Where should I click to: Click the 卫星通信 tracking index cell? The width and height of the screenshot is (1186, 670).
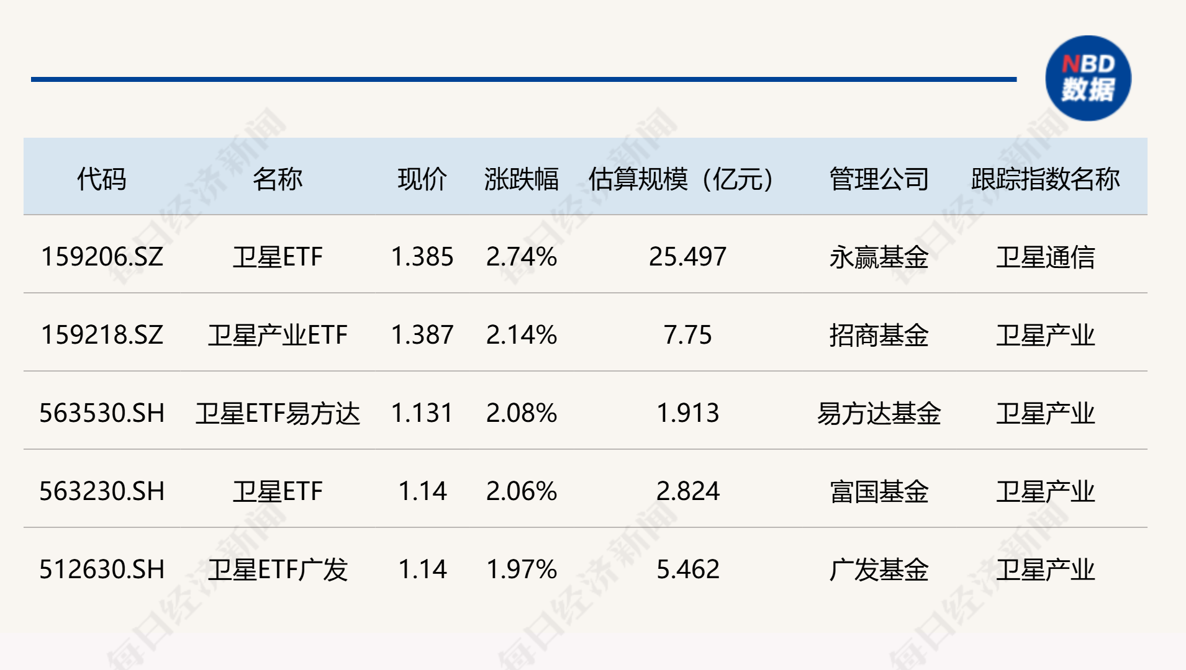tap(1045, 257)
